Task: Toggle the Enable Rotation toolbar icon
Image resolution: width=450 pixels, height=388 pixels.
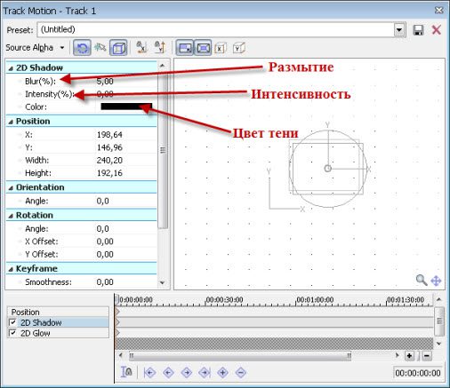Action: pyautogui.click(x=82, y=48)
